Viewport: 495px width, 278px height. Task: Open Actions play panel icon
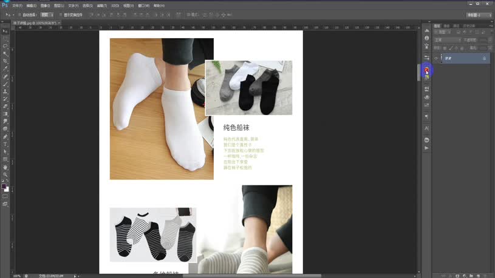point(426,148)
